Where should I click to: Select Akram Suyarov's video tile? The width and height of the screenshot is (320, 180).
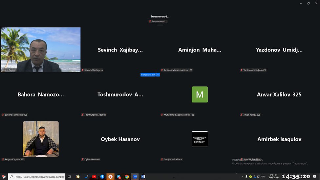[41, 49]
